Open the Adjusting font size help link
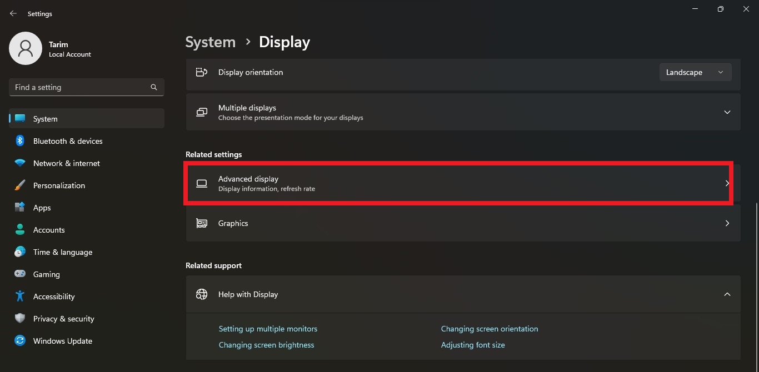 (473, 344)
